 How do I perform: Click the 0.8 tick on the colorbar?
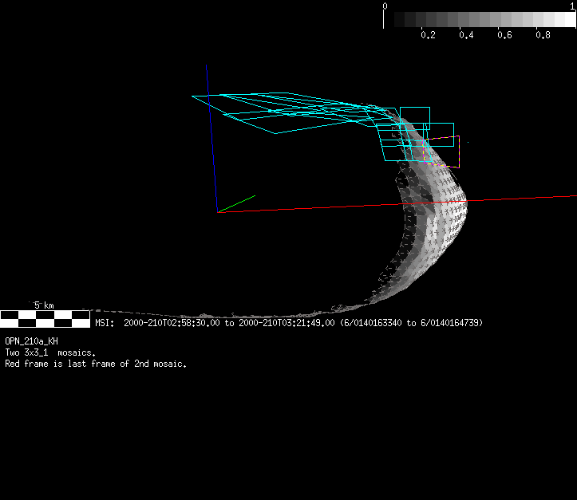click(x=543, y=35)
